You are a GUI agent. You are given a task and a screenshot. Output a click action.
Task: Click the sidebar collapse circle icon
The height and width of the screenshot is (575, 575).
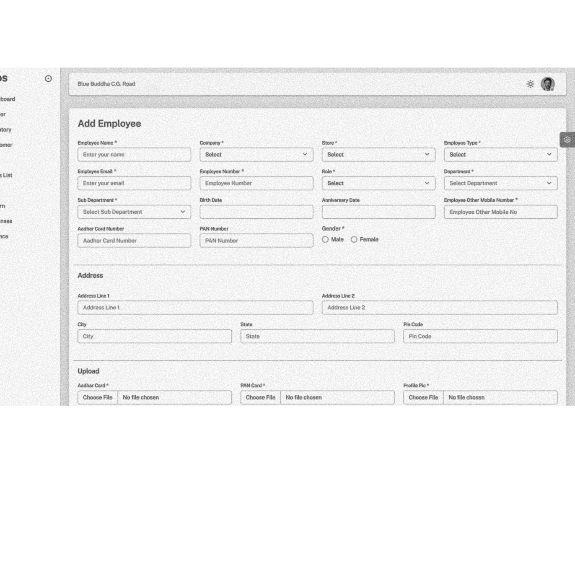pos(48,79)
